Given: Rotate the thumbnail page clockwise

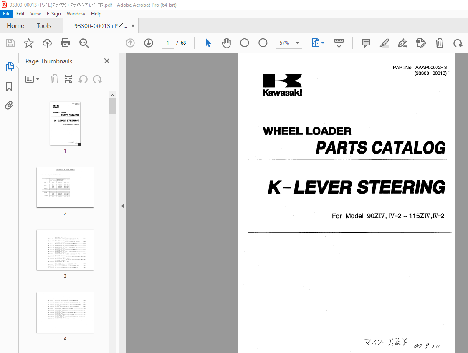Looking at the screenshot, I should pos(97,79).
